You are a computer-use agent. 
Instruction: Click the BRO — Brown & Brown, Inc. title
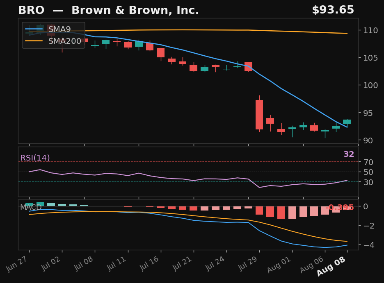[x=108, y=10]
